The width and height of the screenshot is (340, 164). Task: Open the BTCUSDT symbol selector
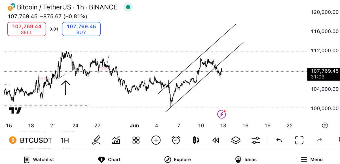click(x=31, y=141)
